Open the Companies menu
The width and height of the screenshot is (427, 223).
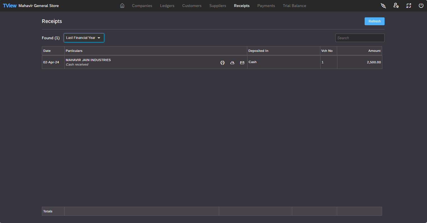(x=142, y=6)
